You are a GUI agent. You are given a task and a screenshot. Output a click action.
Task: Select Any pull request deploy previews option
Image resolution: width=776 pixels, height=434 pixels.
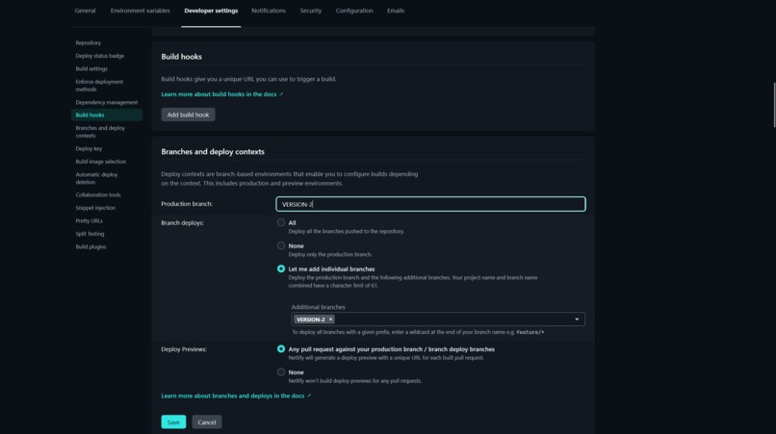point(281,349)
